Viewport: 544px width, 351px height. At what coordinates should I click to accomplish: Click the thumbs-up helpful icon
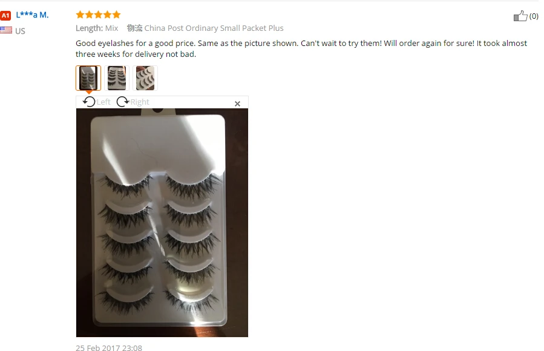coord(520,16)
